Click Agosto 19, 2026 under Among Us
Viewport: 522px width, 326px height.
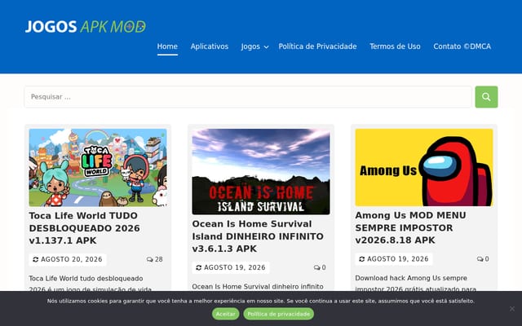point(398,259)
